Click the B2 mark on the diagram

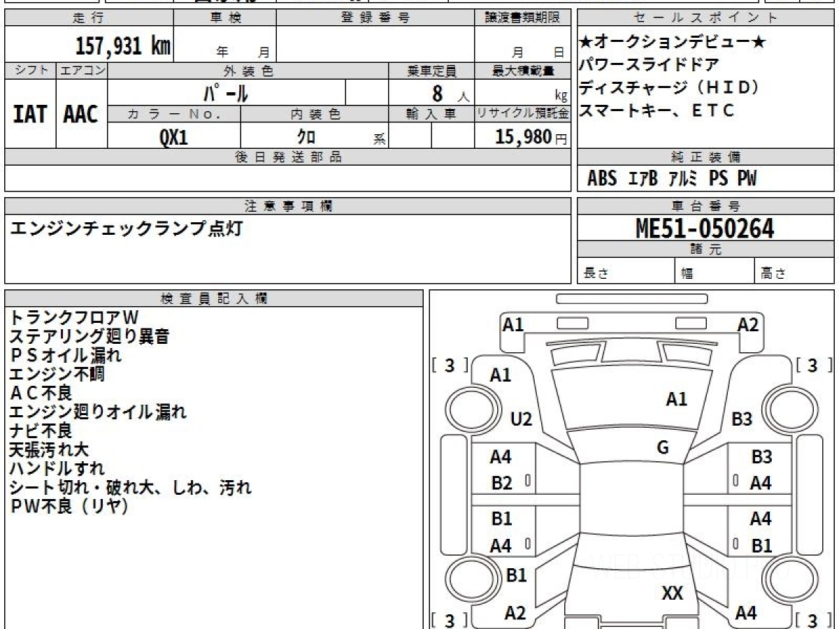(501, 483)
